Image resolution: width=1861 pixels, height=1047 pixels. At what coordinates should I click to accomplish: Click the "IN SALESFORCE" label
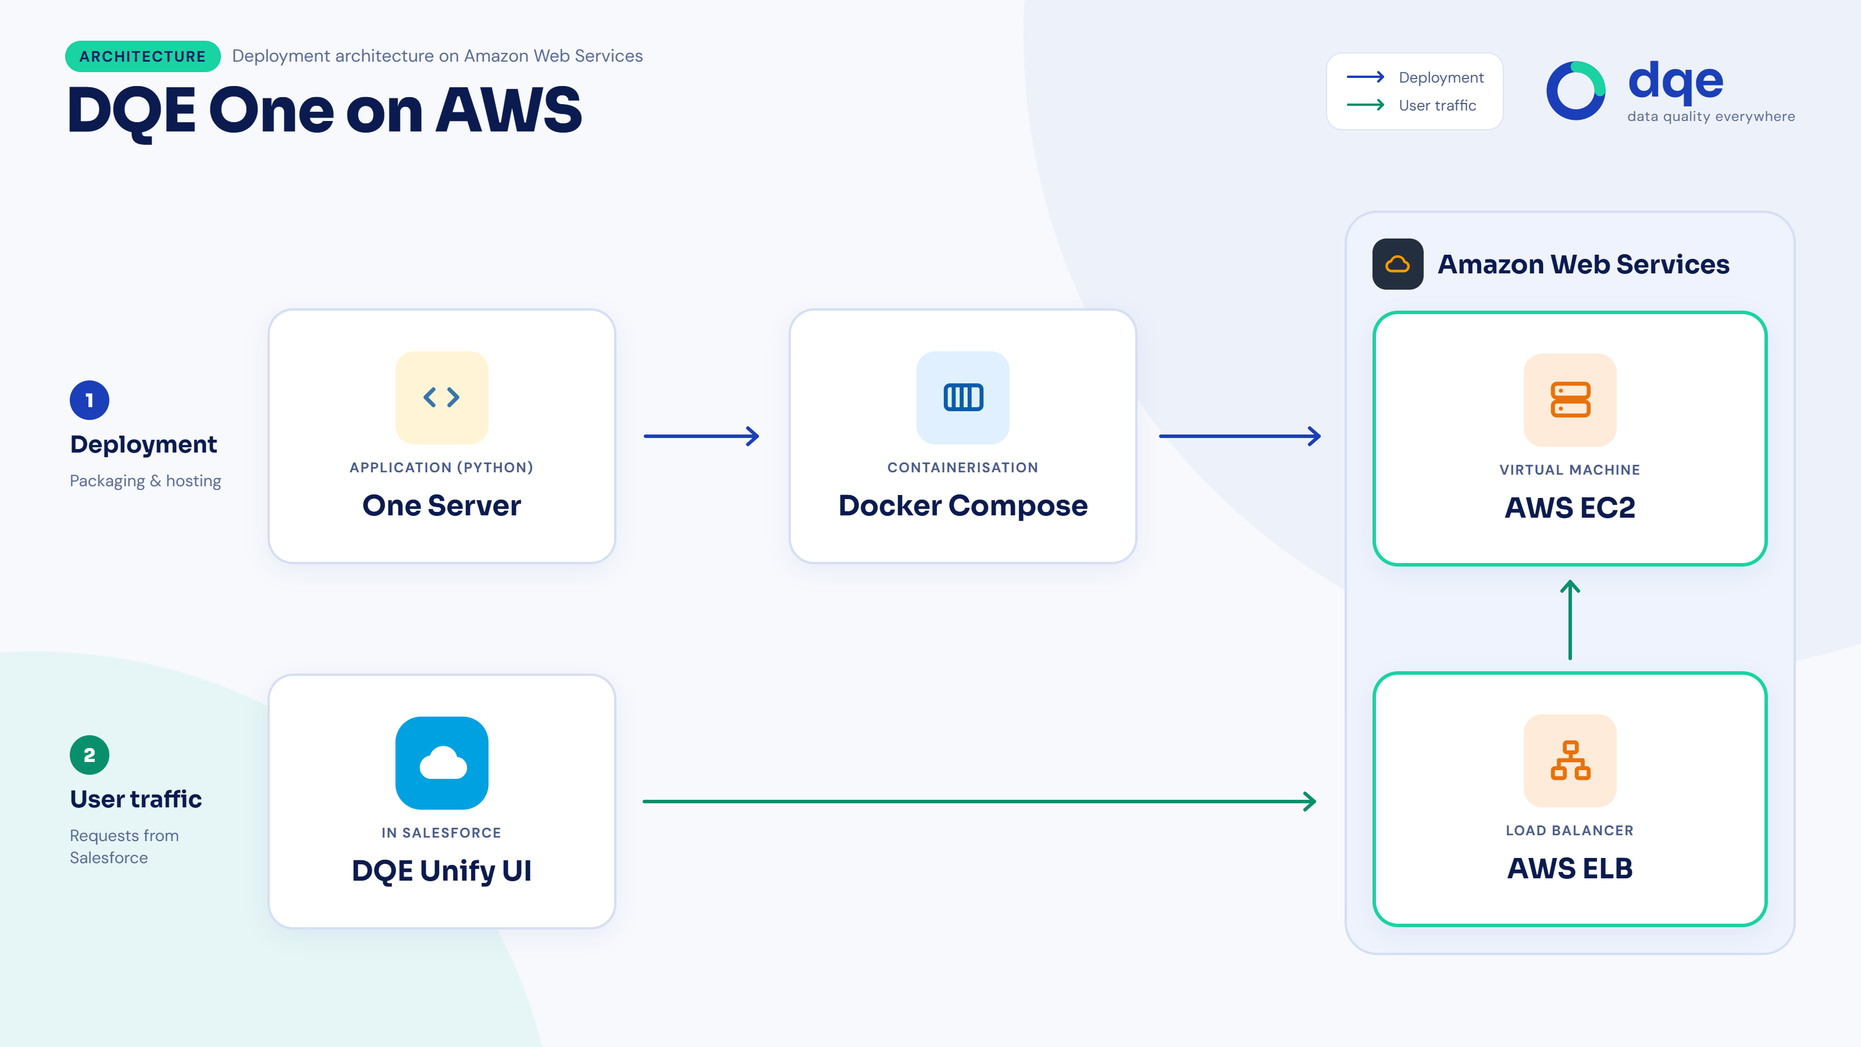[x=441, y=833]
